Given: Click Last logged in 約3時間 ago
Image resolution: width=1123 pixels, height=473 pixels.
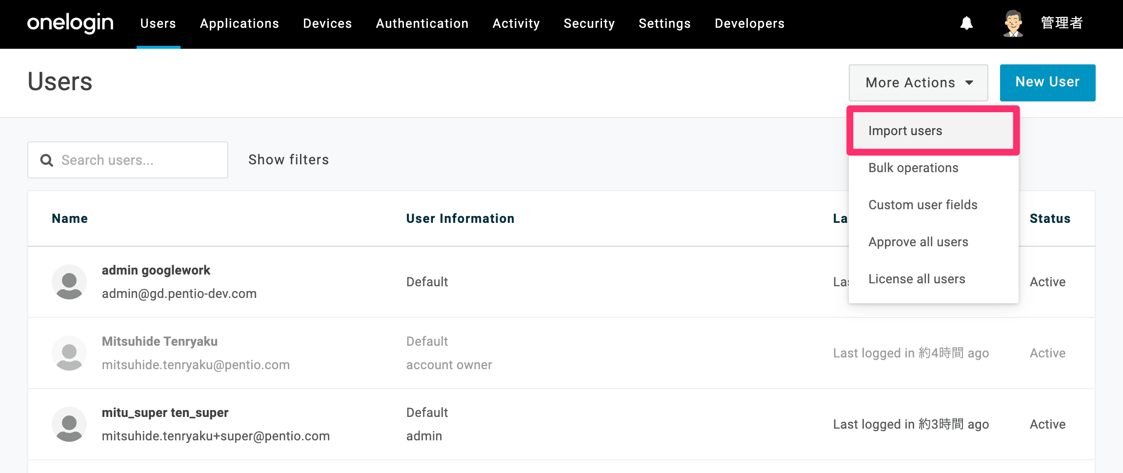Looking at the screenshot, I should 911,424.
